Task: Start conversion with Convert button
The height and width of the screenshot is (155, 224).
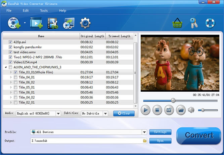Action: pyautogui.click(x=199, y=135)
